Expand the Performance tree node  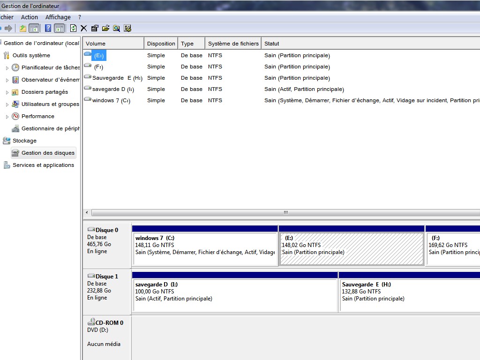pos(7,117)
